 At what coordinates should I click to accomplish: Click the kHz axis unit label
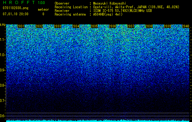[x=3, y=25]
